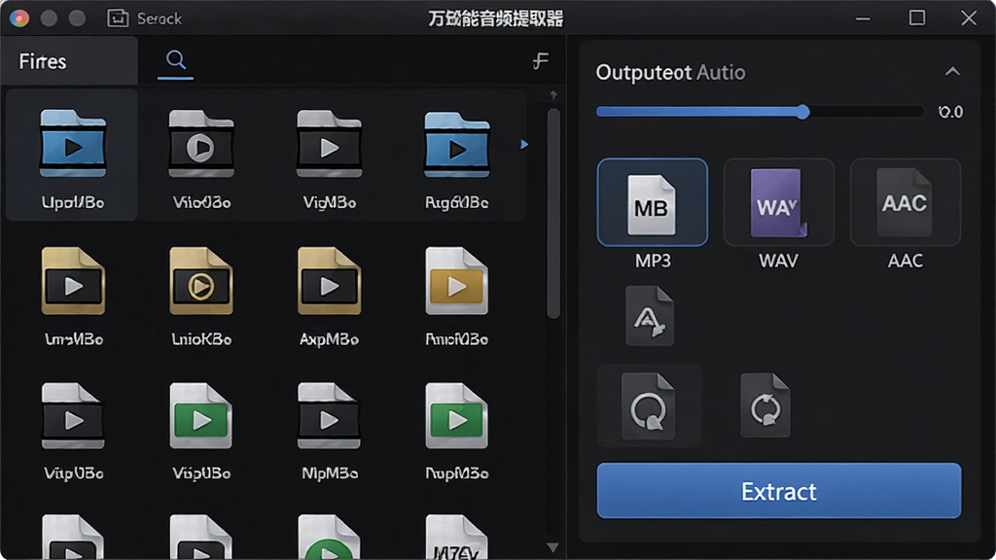The width and height of the screenshot is (996, 560).
Task: Open the blue folder labeled RugMBc
Action: tap(457, 158)
